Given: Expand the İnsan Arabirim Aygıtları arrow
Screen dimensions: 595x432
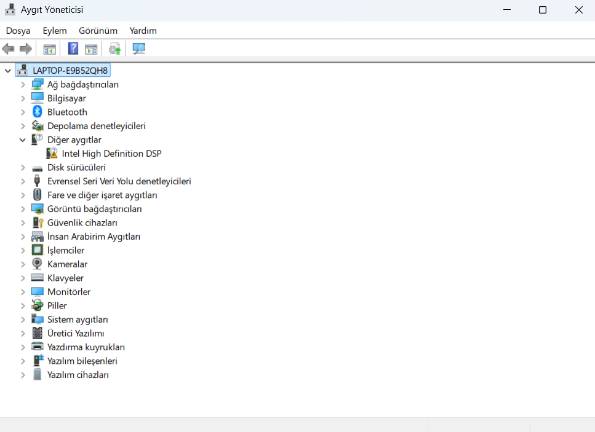Looking at the screenshot, I should pyautogui.click(x=23, y=237).
